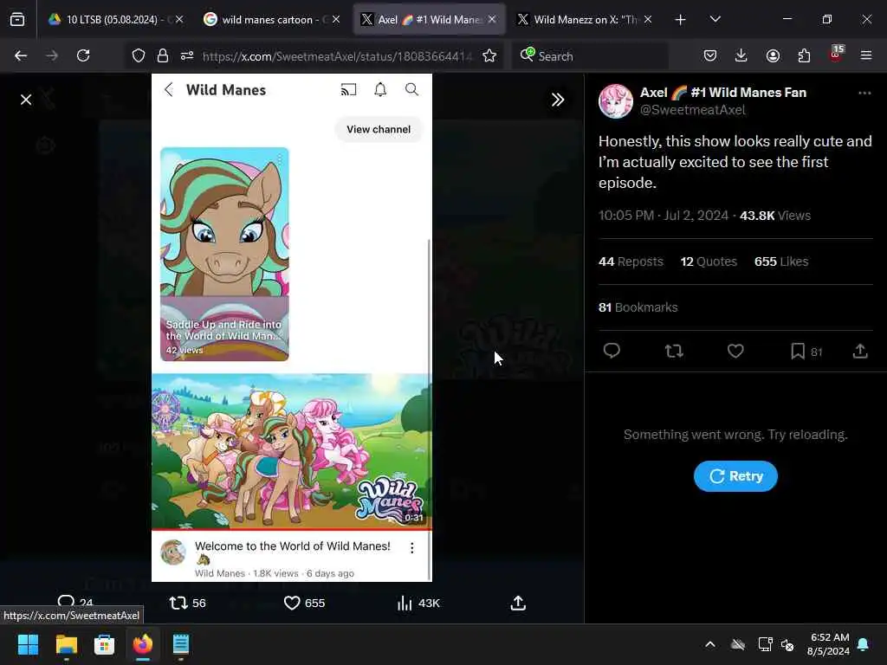View the 655 Likes list
The image size is (887, 665).
coord(781,261)
